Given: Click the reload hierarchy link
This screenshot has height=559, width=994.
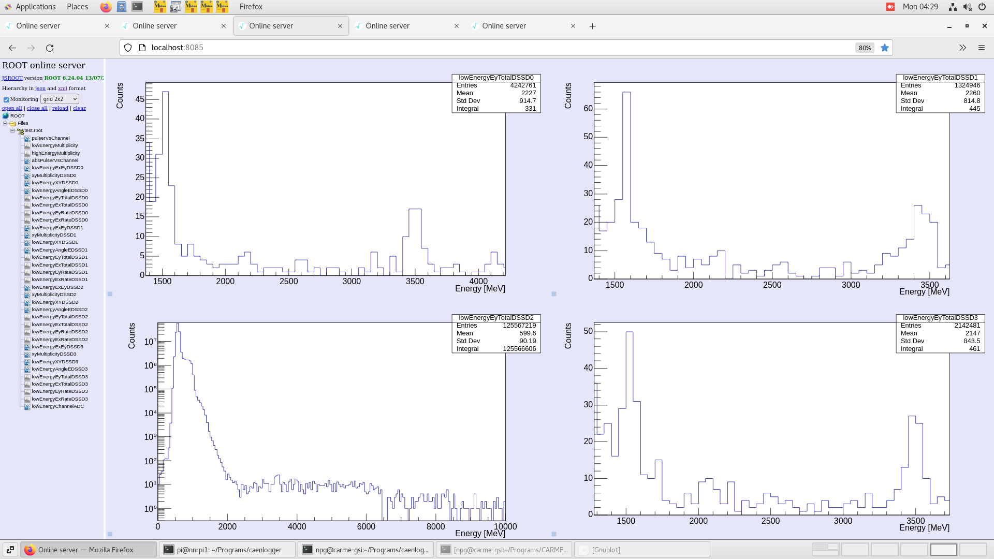Looking at the screenshot, I should pos(60,108).
